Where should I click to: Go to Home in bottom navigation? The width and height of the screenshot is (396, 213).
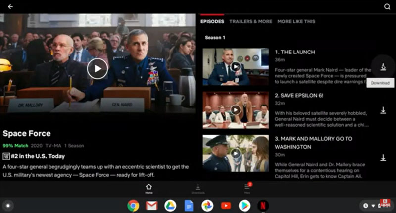click(149, 189)
